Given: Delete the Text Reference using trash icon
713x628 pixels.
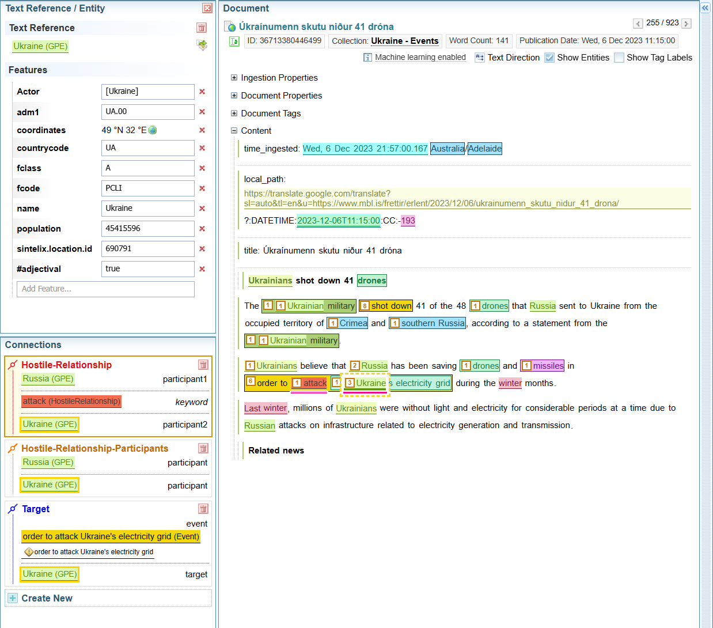Looking at the screenshot, I should [202, 28].
